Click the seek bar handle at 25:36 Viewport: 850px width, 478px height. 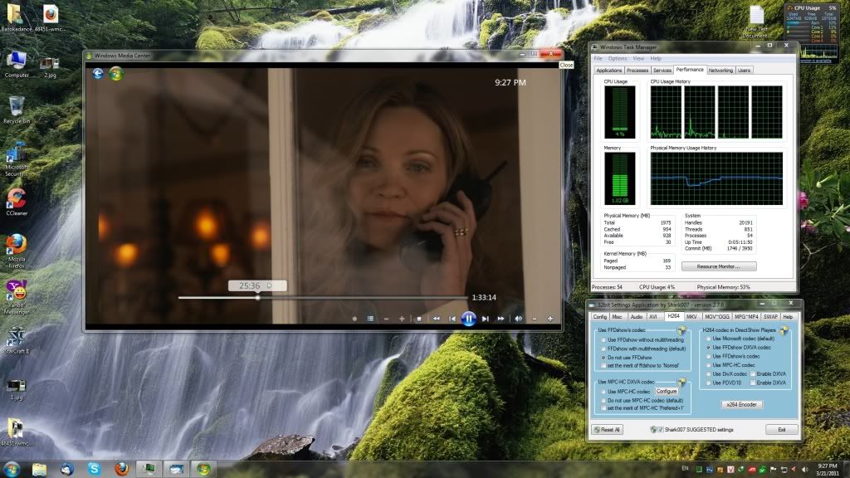[x=258, y=297]
